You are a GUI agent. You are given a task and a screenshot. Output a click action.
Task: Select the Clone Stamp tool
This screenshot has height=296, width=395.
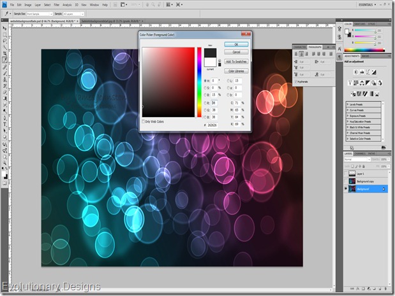[4, 80]
